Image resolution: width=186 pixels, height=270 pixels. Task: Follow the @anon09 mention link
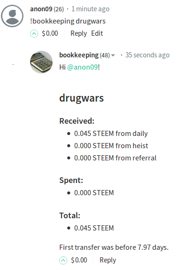coord(82,67)
